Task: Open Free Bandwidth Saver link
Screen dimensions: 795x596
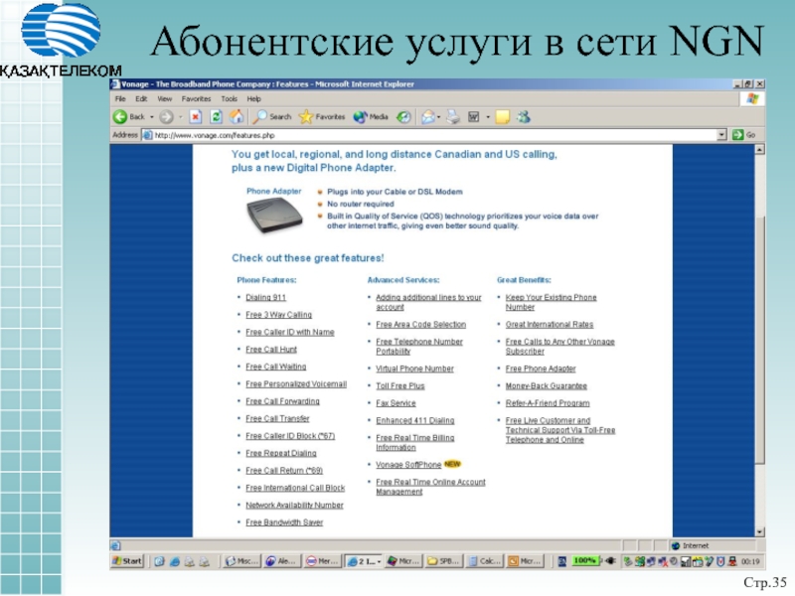Action: [x=284, y=522]
